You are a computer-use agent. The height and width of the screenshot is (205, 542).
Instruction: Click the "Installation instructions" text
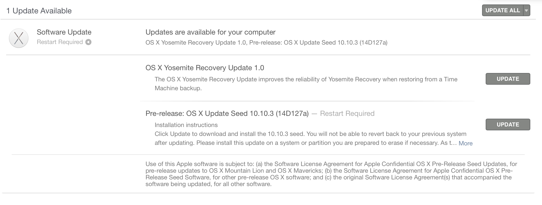click(186, 125)
